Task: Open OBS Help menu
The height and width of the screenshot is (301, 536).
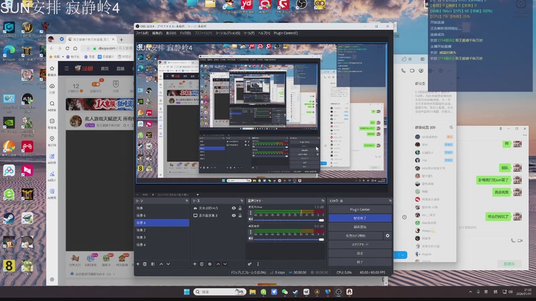Action: tap(264, 33)
